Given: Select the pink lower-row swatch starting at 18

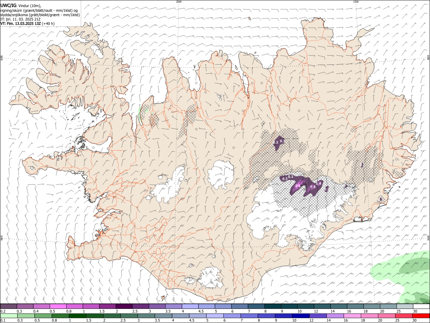Looking at the screenshot, I should [x=369, y=316].
